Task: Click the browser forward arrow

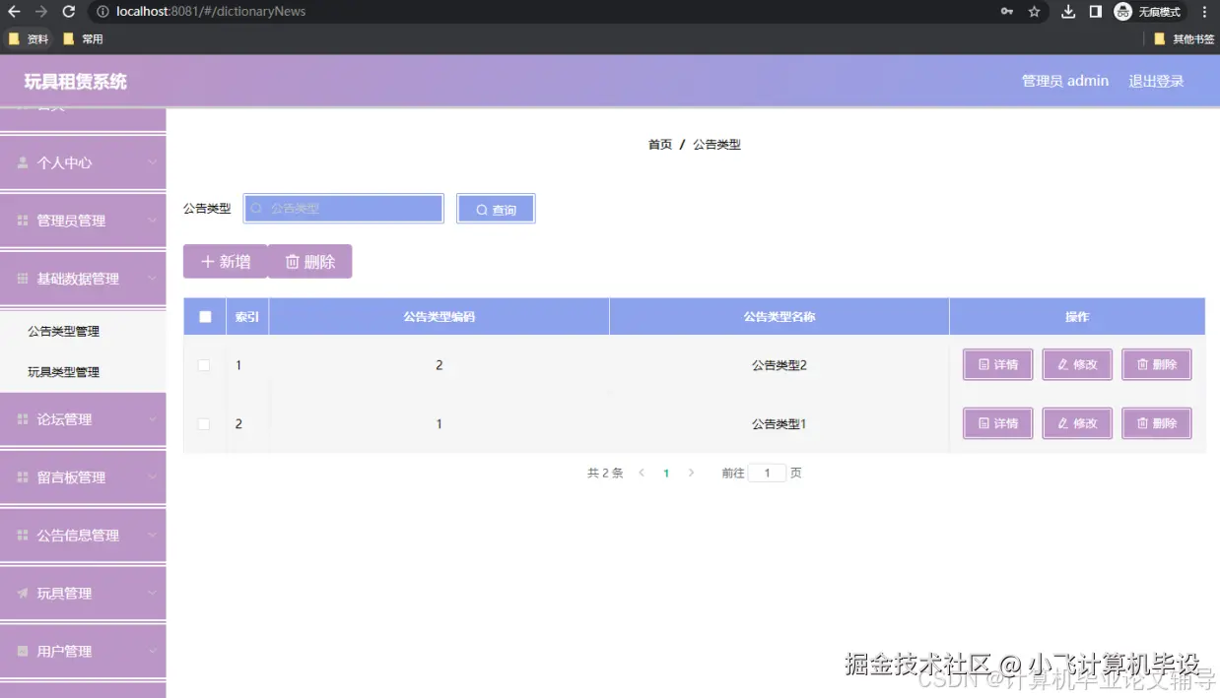Action: tap(41, 12)
